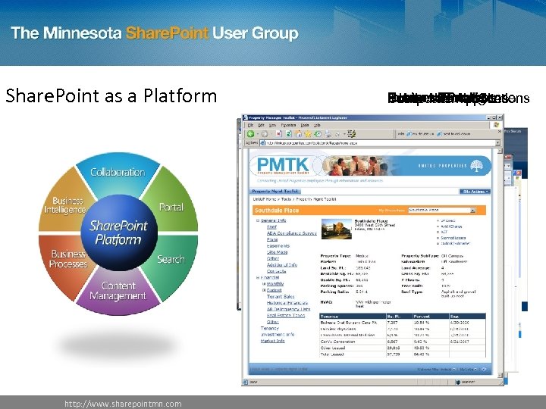Collapse the Financial tree node

(x=258, y=277)
